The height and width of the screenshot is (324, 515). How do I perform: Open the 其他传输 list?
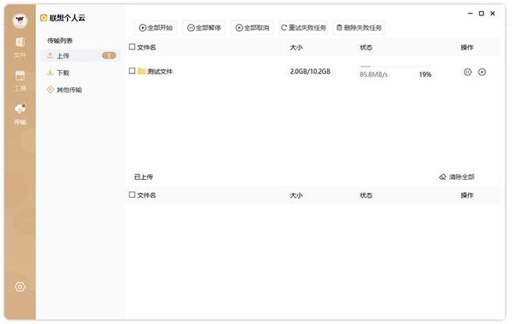(69, 90)
